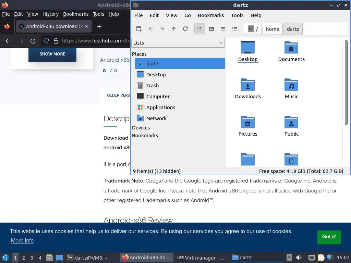Click home path button
This screenshot has width=351, height=263.
point(273,29)
